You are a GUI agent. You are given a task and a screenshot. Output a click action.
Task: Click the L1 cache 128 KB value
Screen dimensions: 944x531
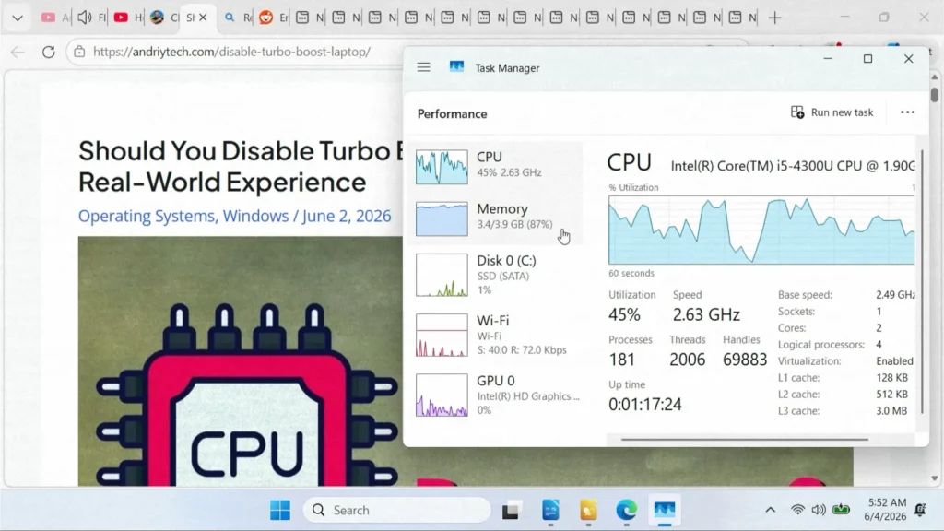(891, 378)
